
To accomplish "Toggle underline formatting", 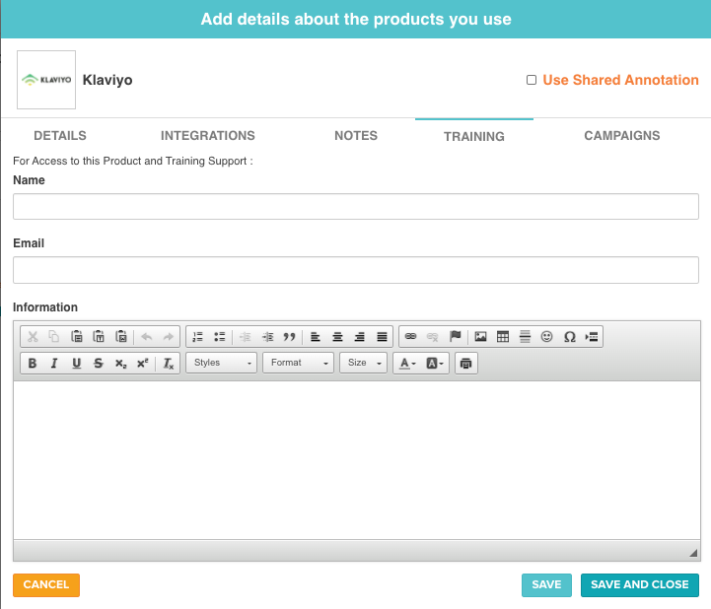I will (x=77, y=363).
